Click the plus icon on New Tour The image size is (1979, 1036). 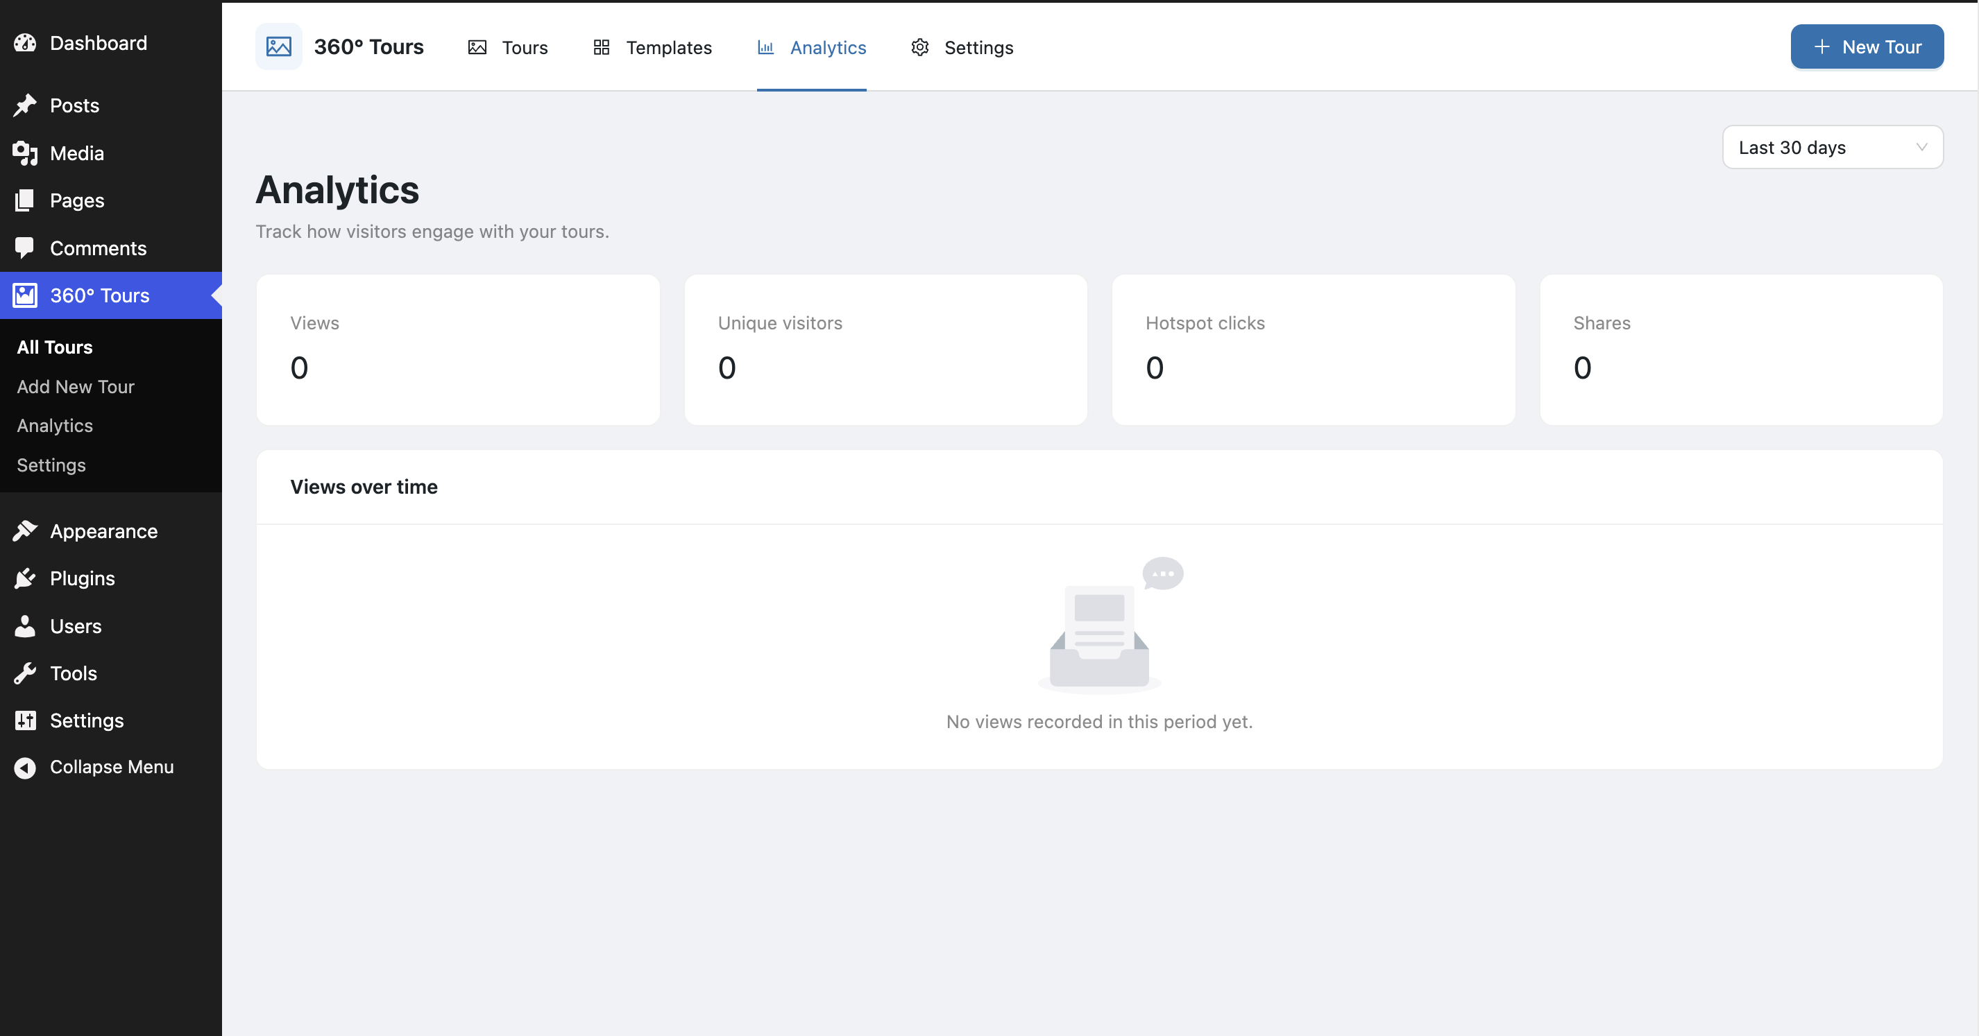[1821, 47]
